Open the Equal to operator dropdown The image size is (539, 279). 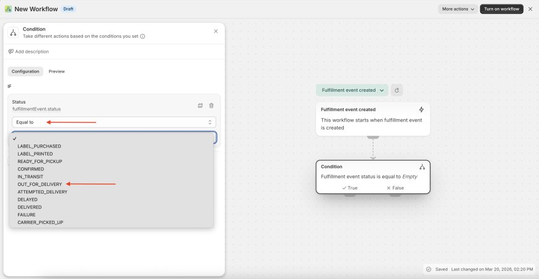(x=114, y=122)
